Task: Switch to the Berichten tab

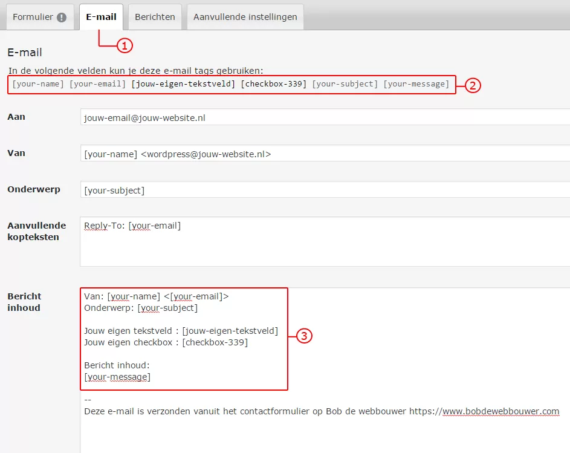Action: pos(155,17)
